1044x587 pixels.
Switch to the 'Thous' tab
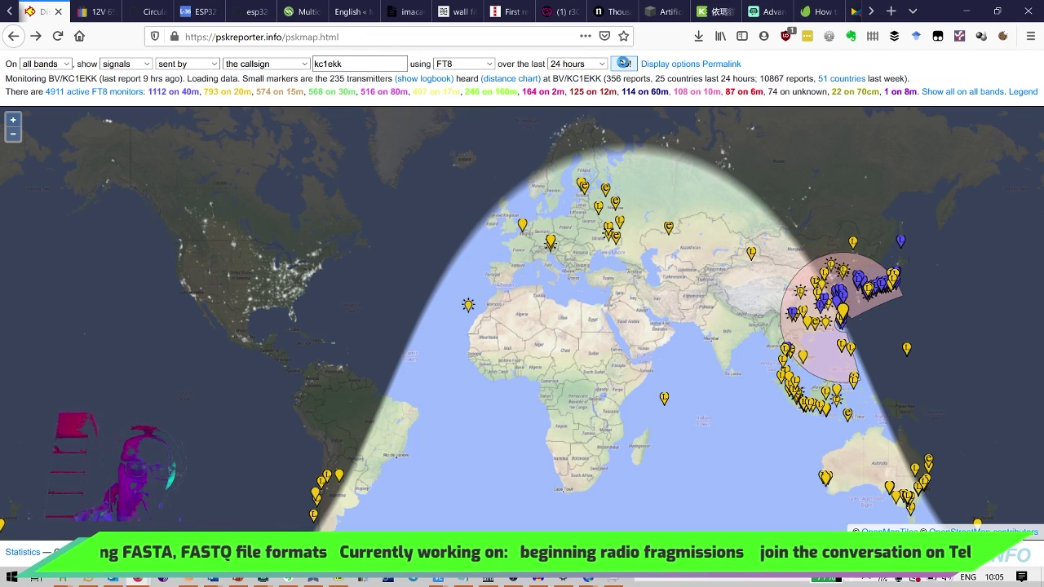pyautogui.click(x=611, y=11)
